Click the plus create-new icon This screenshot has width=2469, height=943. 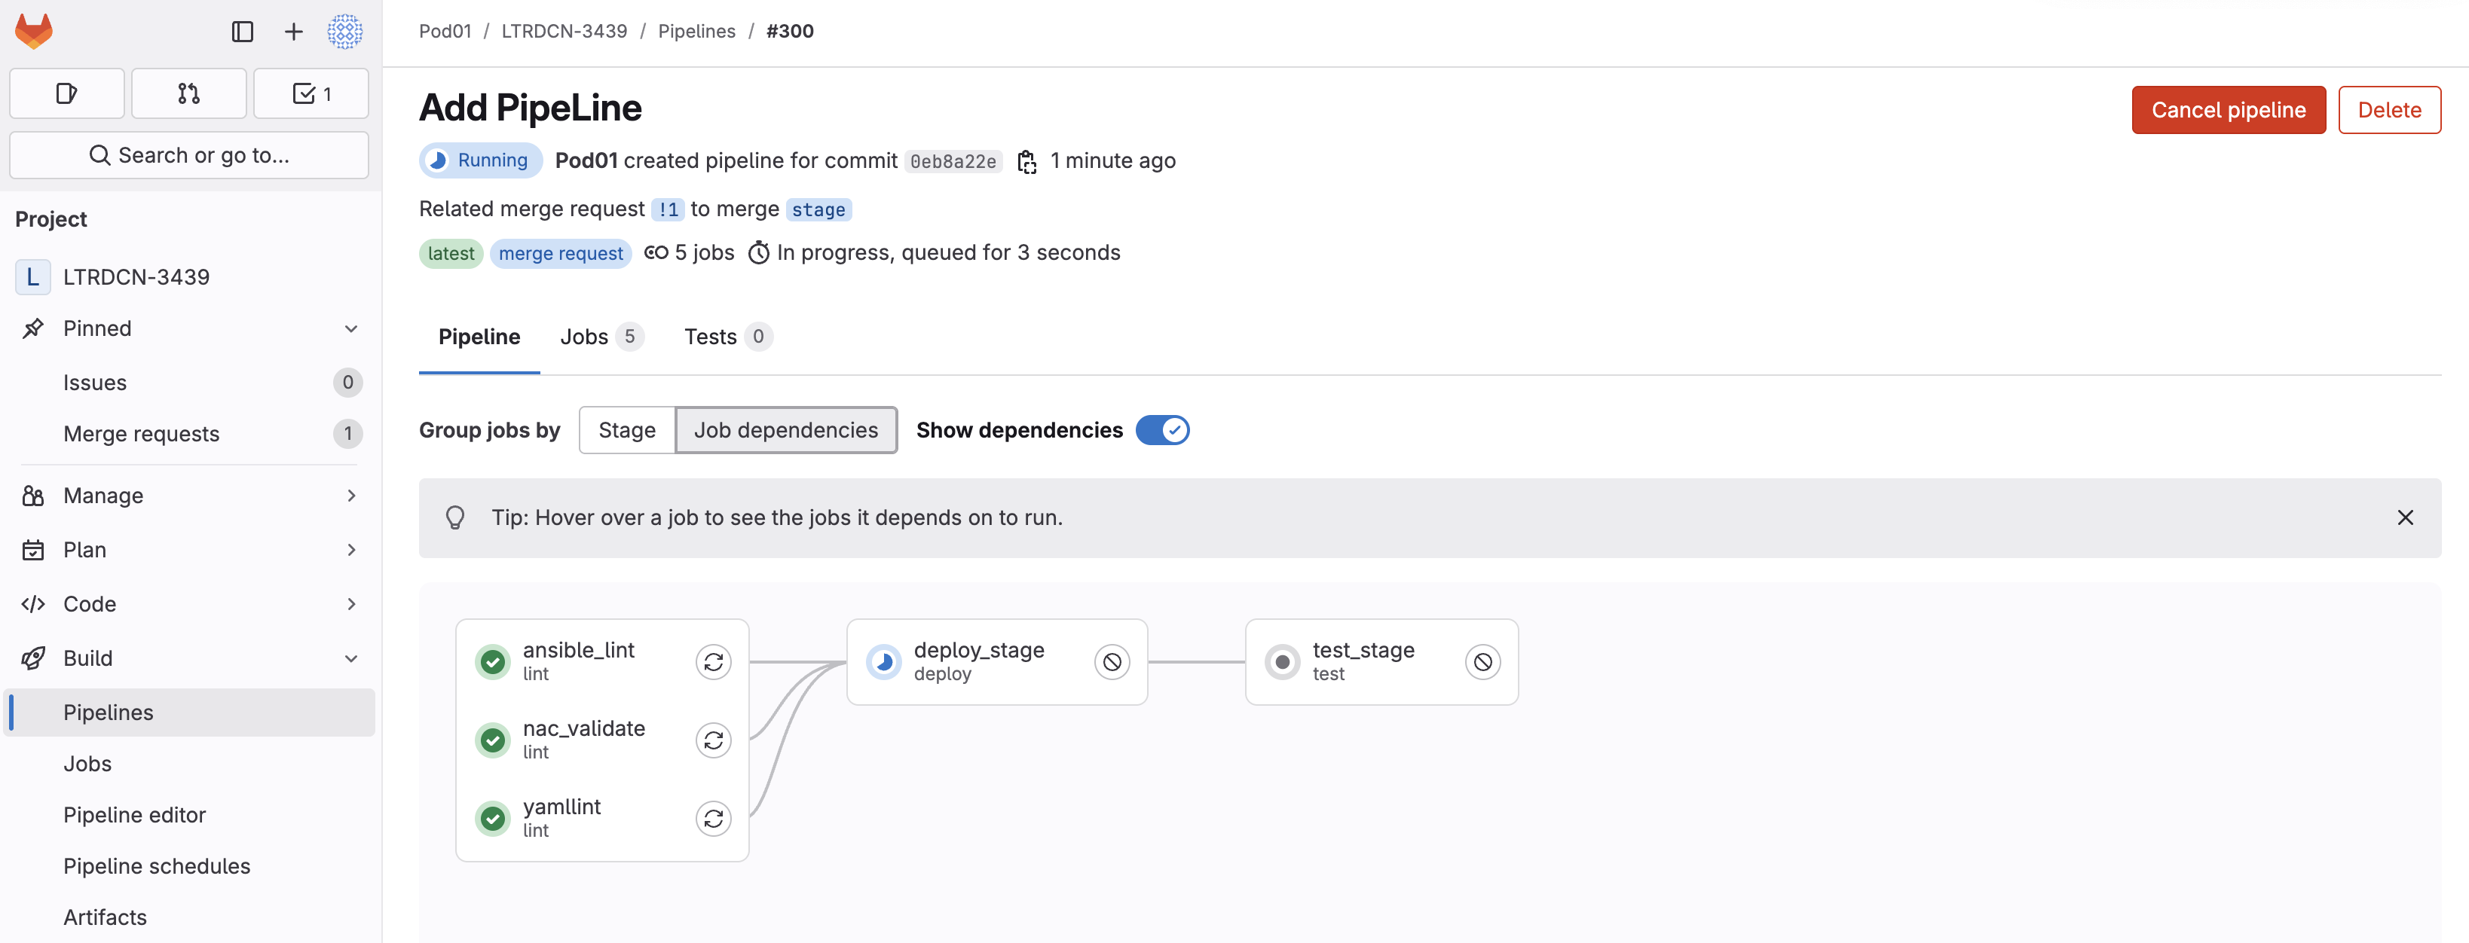tap(293, 32)
